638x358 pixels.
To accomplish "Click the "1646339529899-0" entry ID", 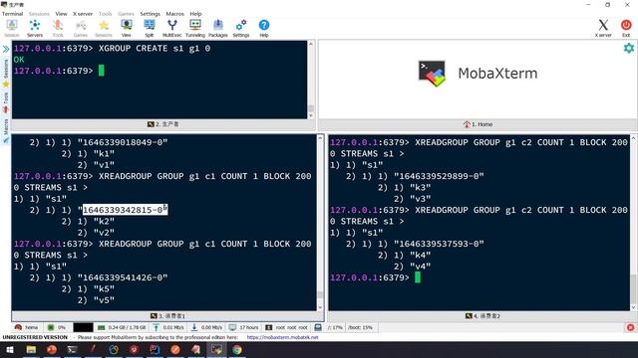I will [439, 176].
